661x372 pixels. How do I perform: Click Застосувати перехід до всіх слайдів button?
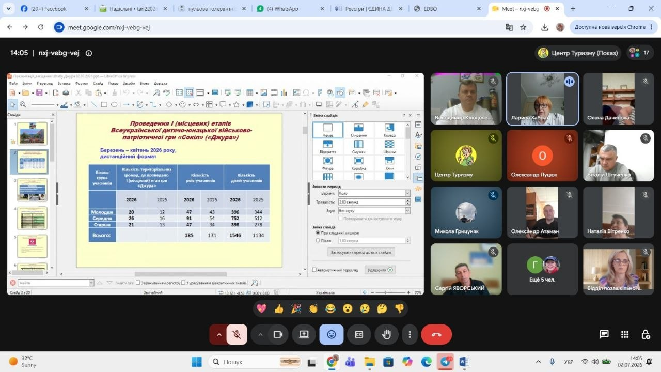[x=361, y=252]
